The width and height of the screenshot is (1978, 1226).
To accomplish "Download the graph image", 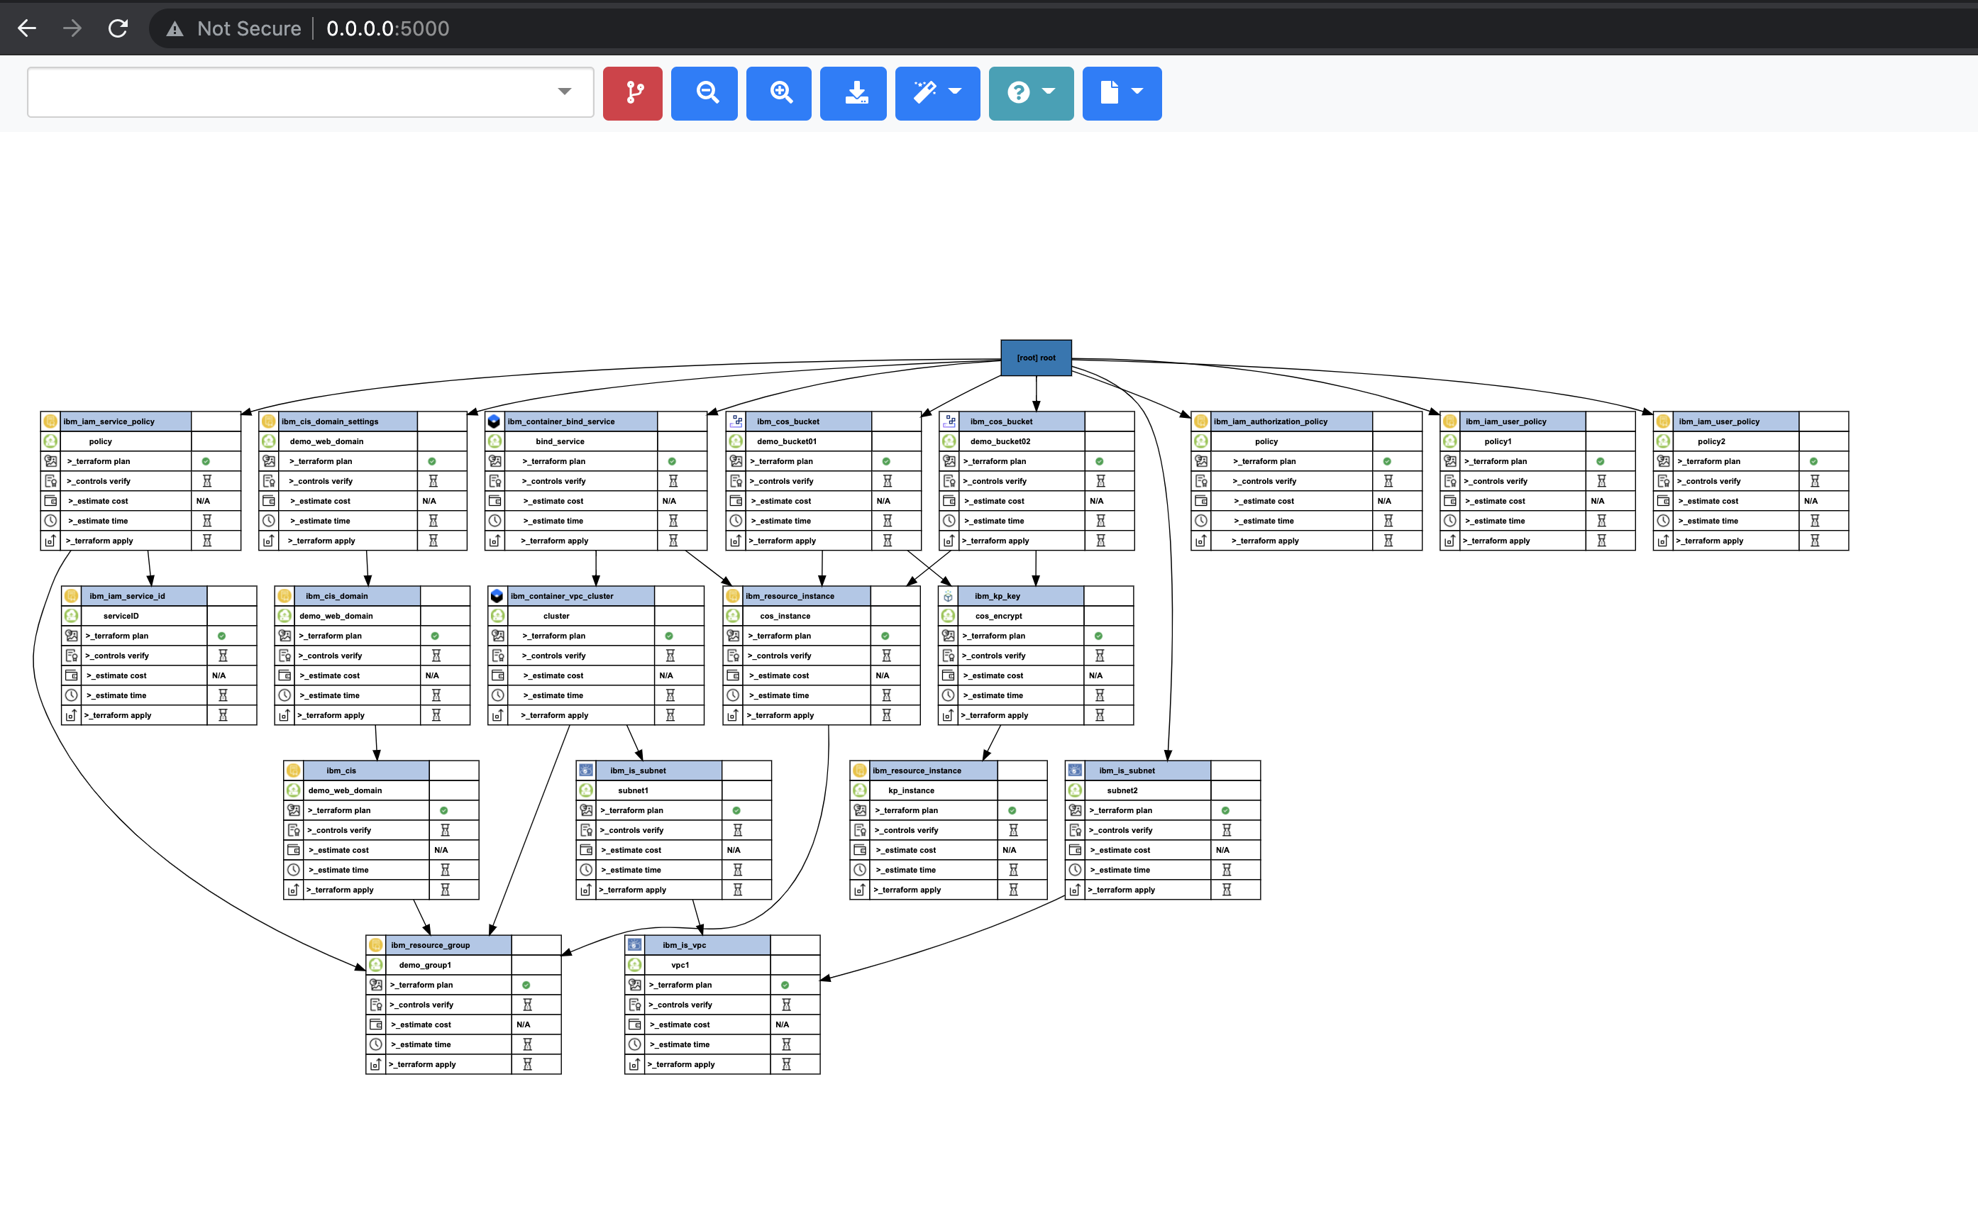I will (853, 93).
